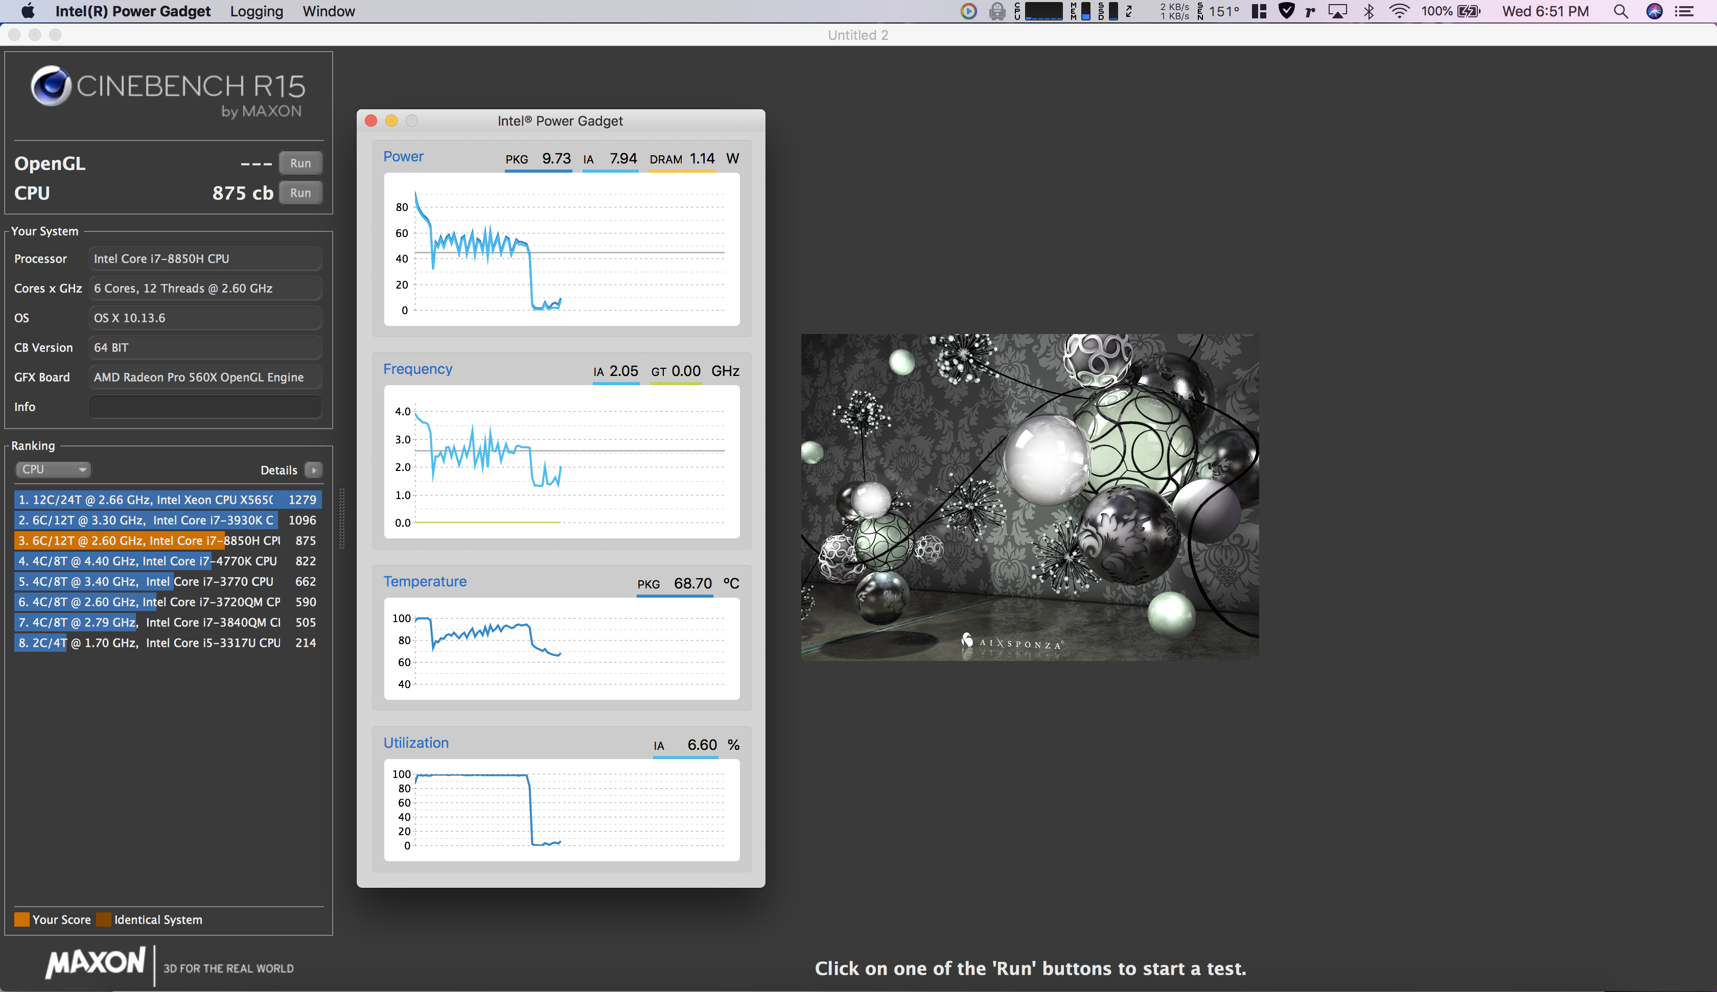The height and width of the screenshot is (992, 1717).
Task: Click the shield checkmark menu bar icon
Action: click(x=1286, y=11)
